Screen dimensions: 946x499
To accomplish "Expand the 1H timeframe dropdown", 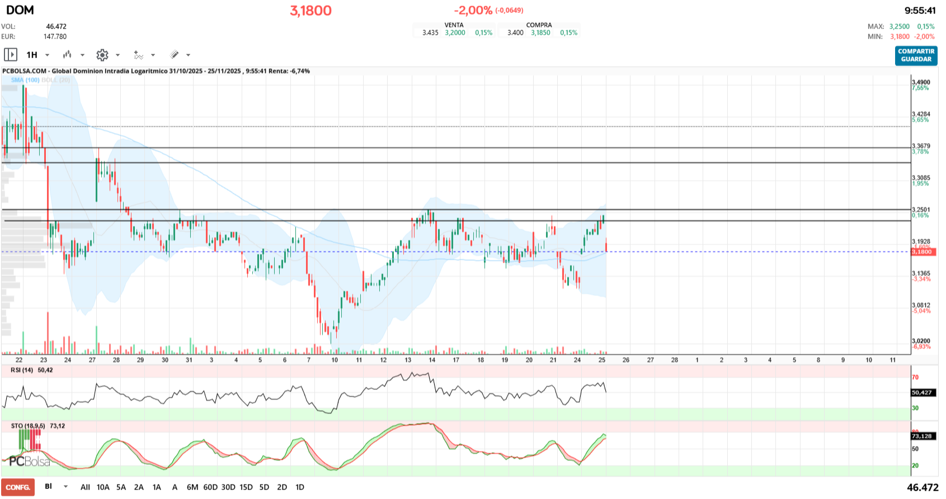I will click(x=47, y=55).
